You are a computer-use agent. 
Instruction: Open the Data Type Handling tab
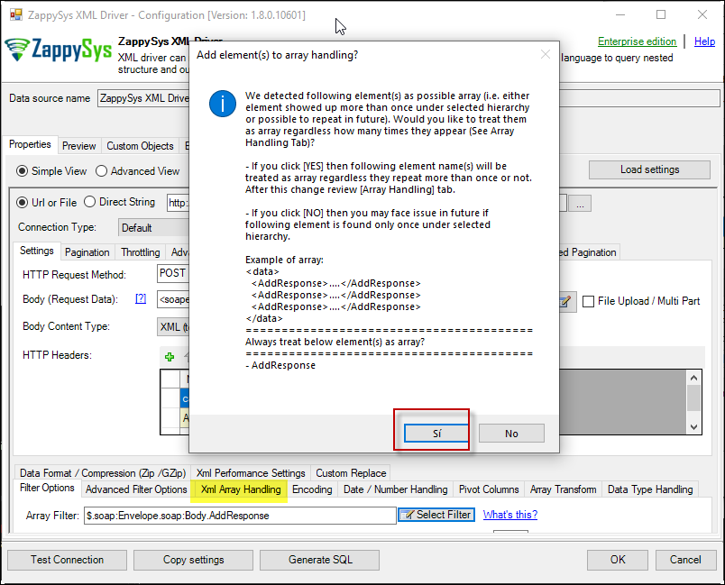(x=650, y=489)
